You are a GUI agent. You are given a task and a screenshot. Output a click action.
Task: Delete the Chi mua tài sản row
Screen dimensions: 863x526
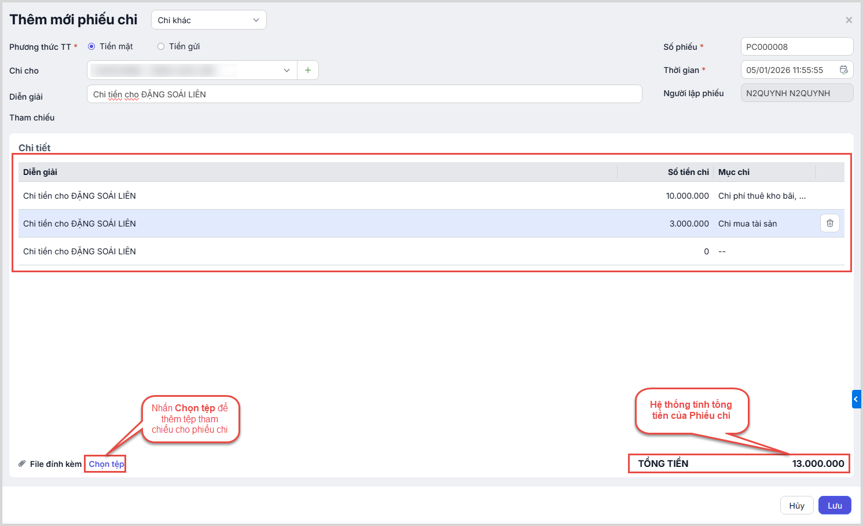829,224
